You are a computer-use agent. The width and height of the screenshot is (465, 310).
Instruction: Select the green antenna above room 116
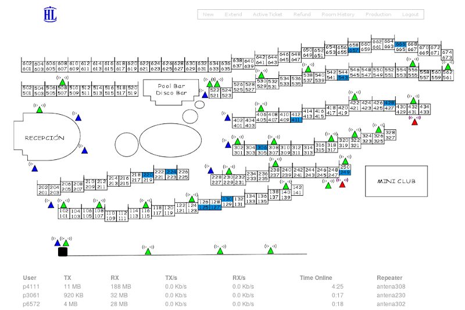[147, 205]
